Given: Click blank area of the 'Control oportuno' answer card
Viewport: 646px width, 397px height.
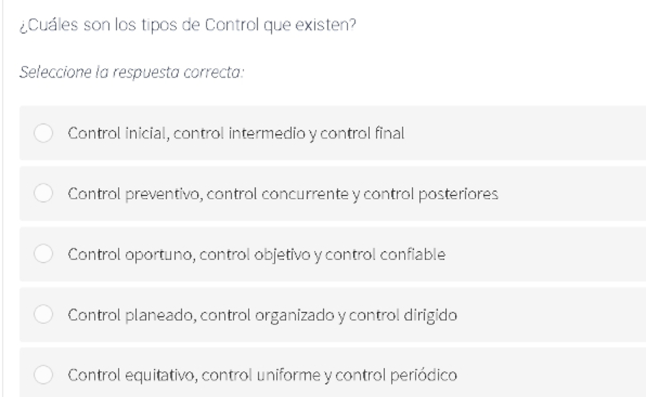Looking at the screenshot, I should [548, 254].
